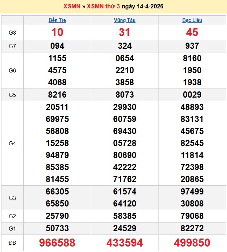Click the G8 result 31 for Vũng Tàu
This screenshot has width=227, height=252.
[125, 32]
